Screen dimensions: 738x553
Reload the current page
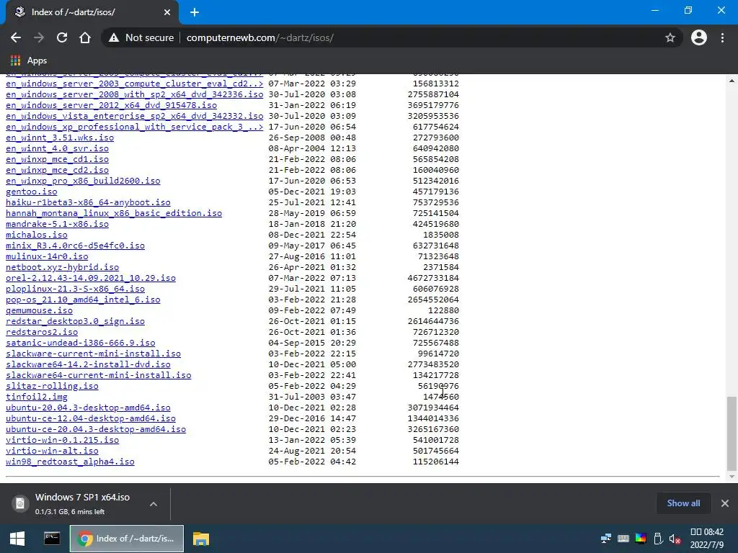click(x=62, y=37)
